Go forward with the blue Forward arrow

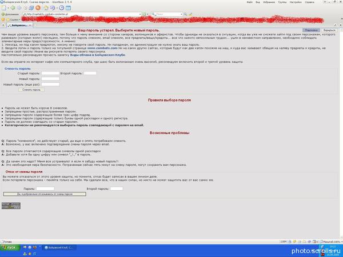coord(19,8)
